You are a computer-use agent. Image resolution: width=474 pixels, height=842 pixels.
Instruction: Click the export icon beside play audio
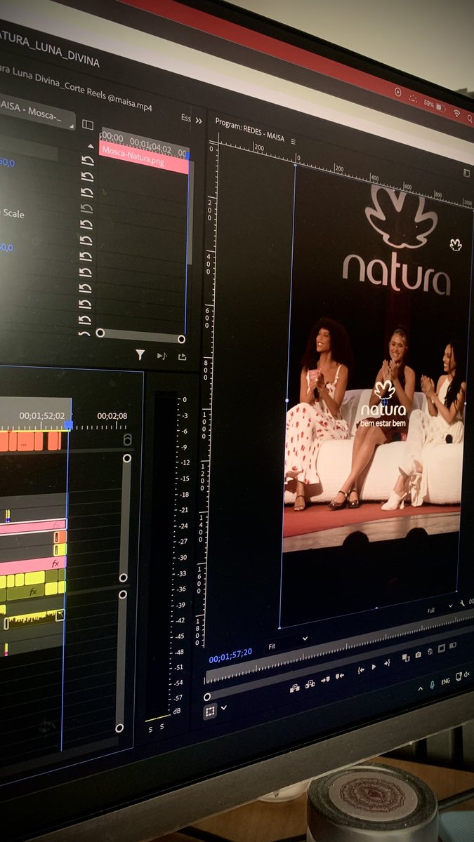point(183,357)
